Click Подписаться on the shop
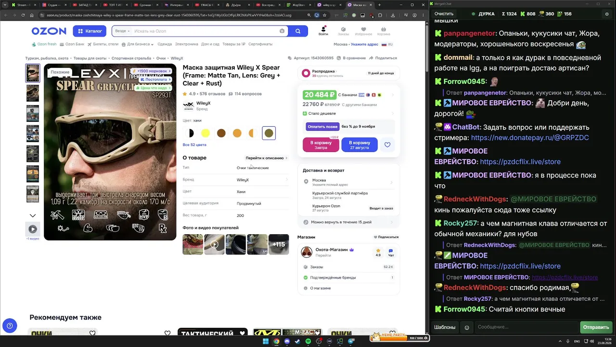The image size is (616, 347). [x=386, y=237]
